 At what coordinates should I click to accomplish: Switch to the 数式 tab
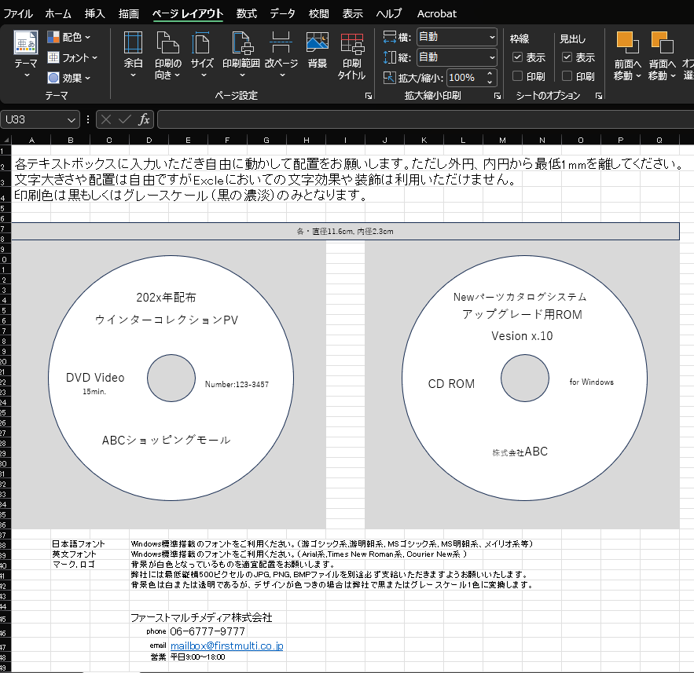(247, 13)
